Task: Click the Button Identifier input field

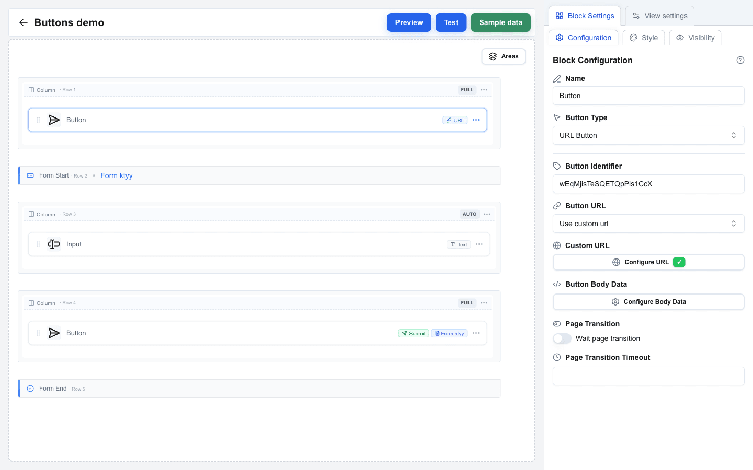Action: pyautogui.click(x=648, y=184)
